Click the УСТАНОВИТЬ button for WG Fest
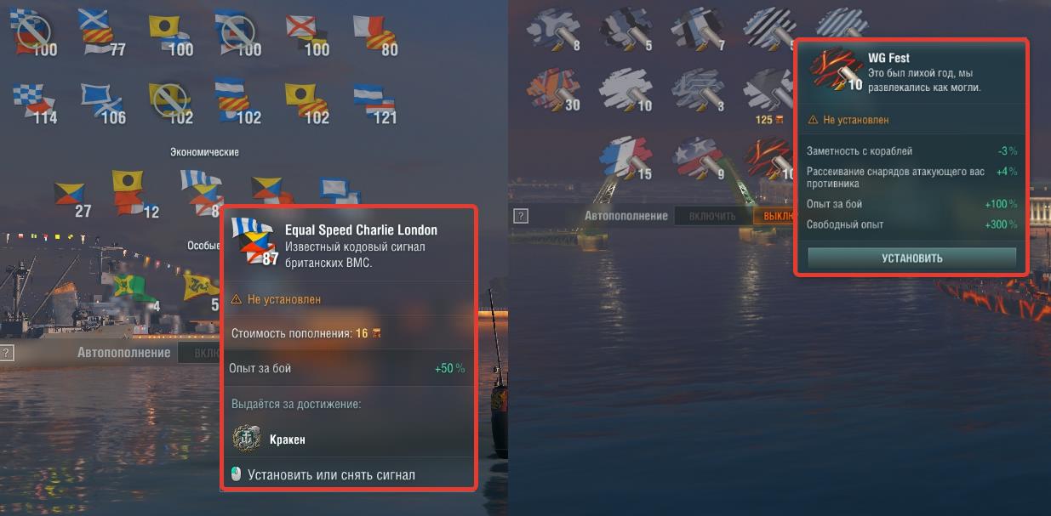 (x=911, y=258)
